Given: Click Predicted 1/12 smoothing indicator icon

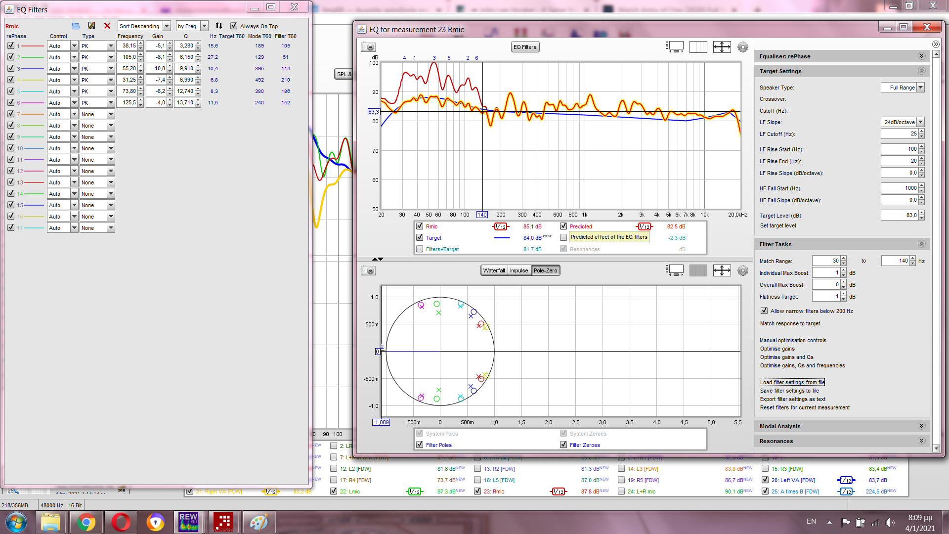Looking at the screenshot, I should click(x=645, y=226).
